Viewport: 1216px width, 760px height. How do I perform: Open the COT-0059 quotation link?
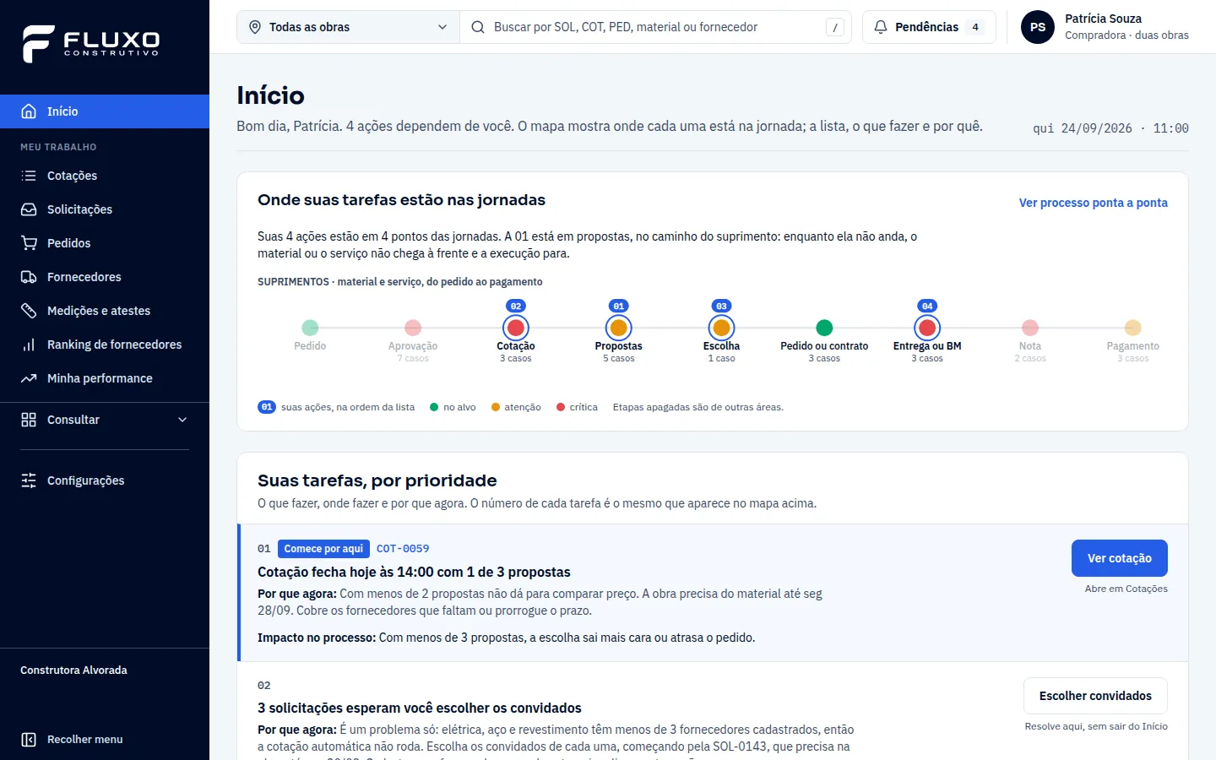pyautogui.click(x=403, y=549)
